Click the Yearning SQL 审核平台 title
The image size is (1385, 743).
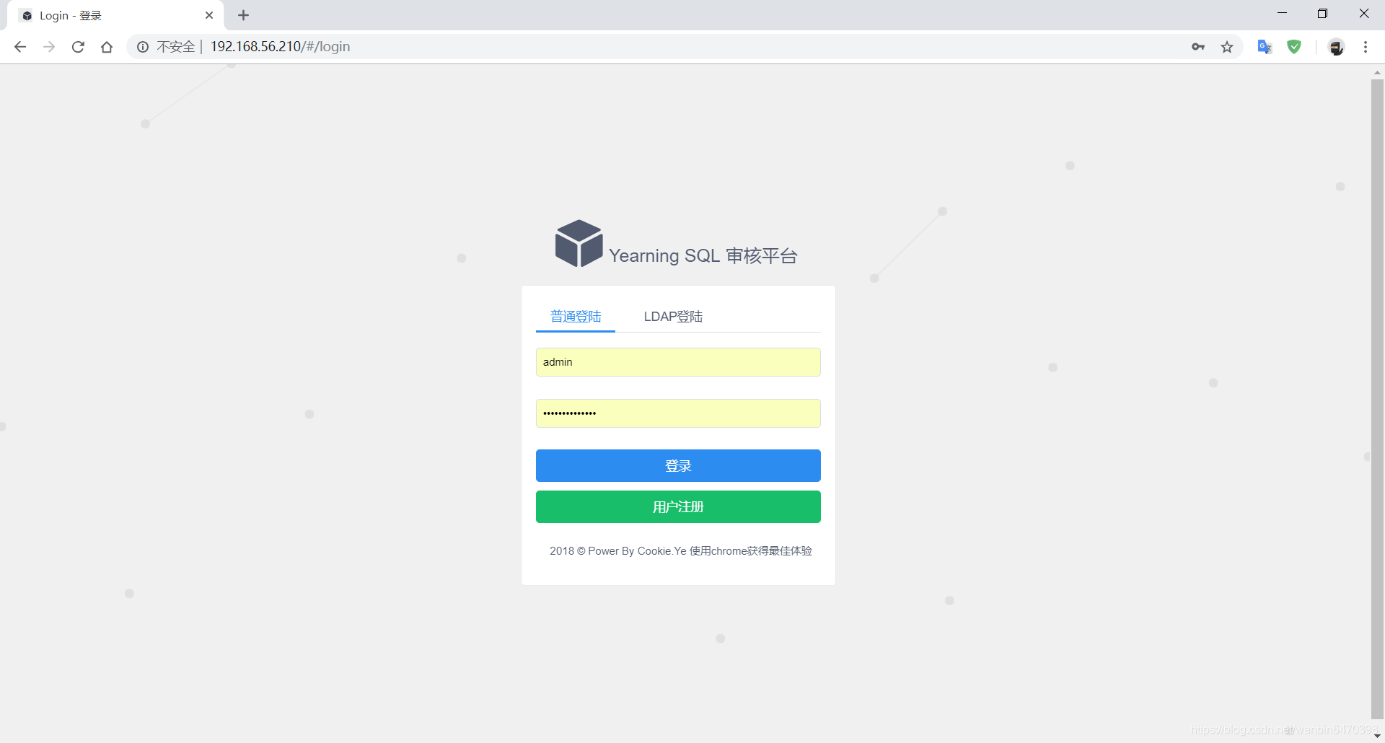pos(703,256)
